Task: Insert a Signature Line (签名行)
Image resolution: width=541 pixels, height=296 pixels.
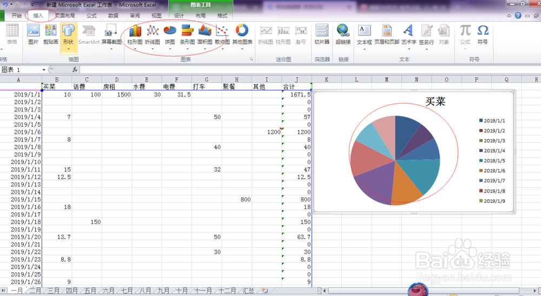Action: tap(426, 36)
